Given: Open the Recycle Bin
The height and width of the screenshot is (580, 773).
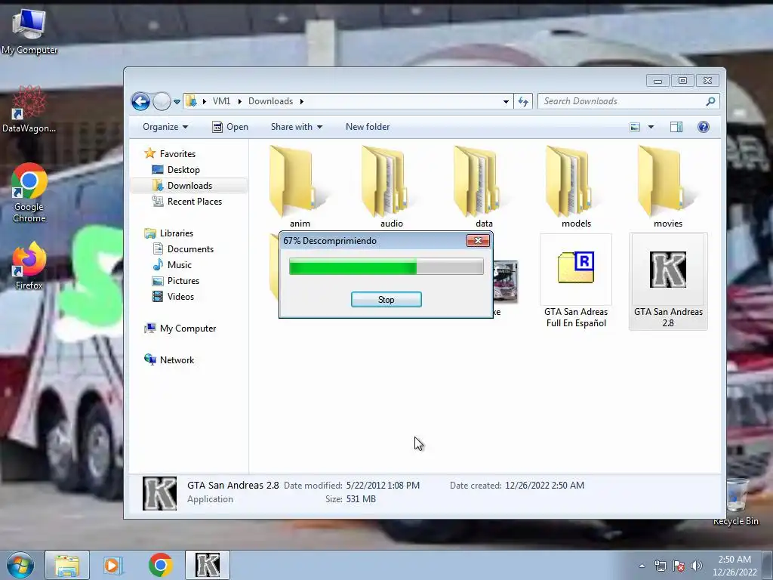Looking at the screenshot, I should pyautogui.click(x=735, y=502).
